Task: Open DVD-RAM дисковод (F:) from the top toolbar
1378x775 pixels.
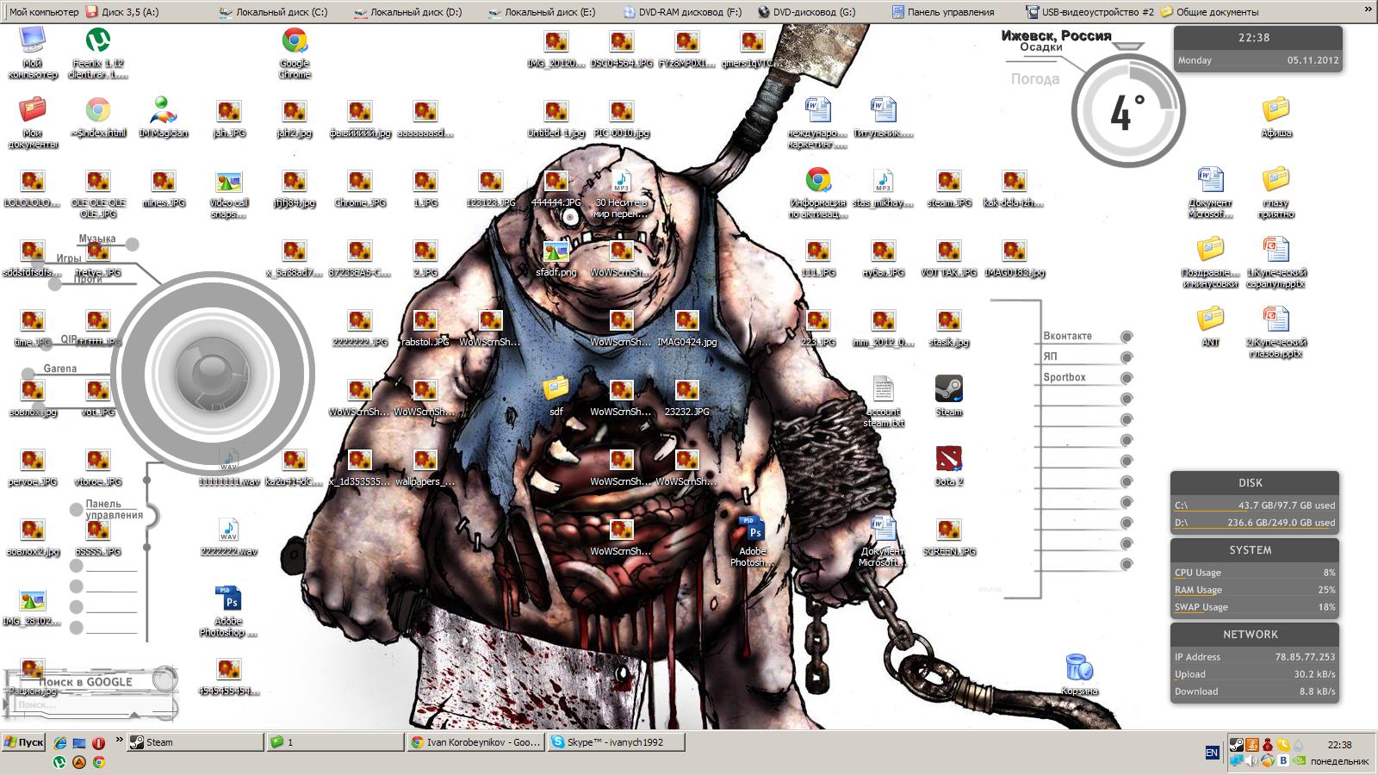Action: (x=682, y=12)
